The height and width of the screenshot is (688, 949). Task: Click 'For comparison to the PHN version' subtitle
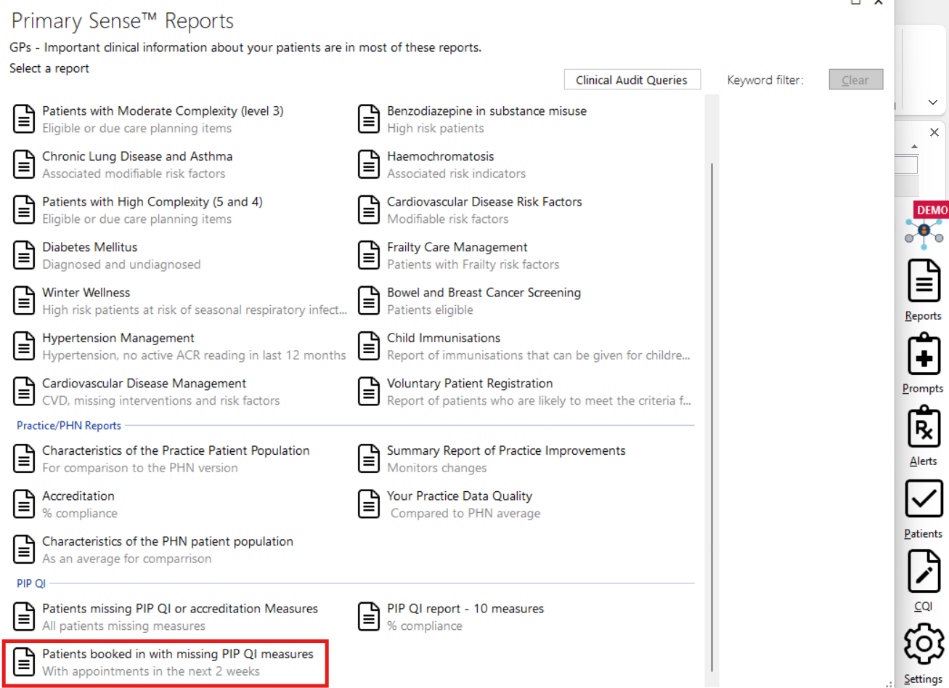coord(139,469)
